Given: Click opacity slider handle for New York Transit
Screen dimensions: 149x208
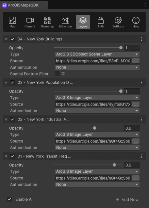Looking at the screenshot, I should tap(114, 165).
